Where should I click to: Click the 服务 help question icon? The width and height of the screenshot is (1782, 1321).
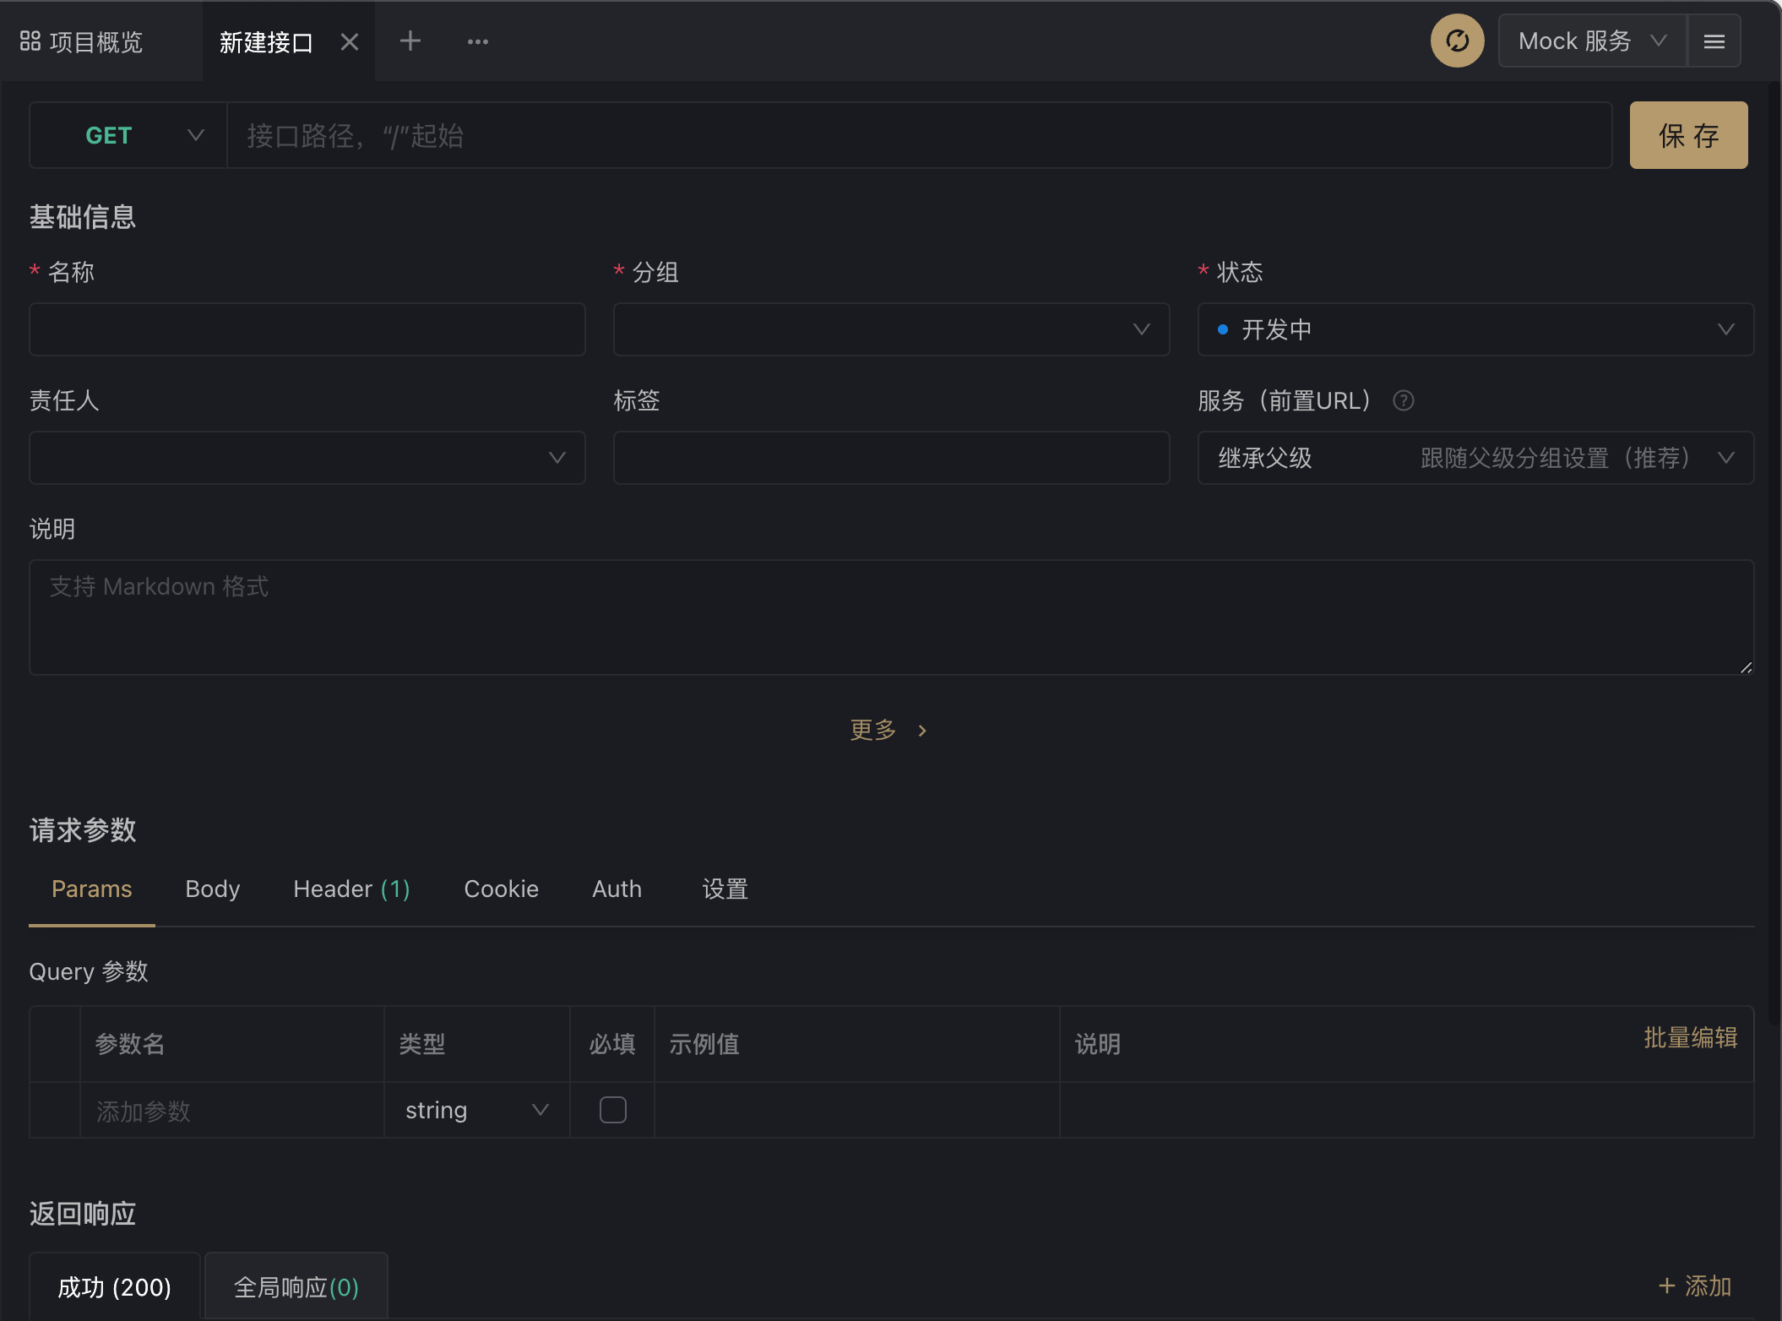pyautogui.click(x=1403, y=400)
